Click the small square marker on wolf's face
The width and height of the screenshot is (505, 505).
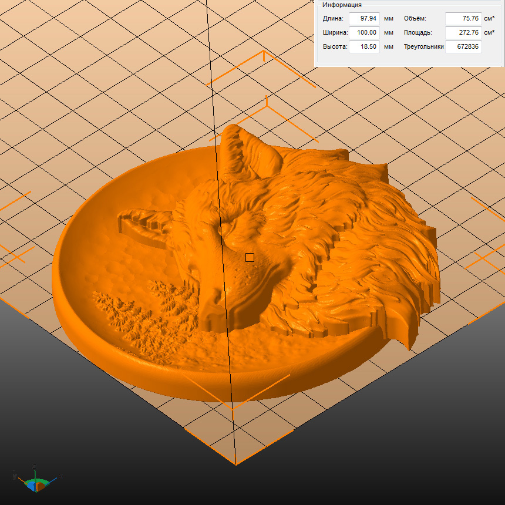250,257
